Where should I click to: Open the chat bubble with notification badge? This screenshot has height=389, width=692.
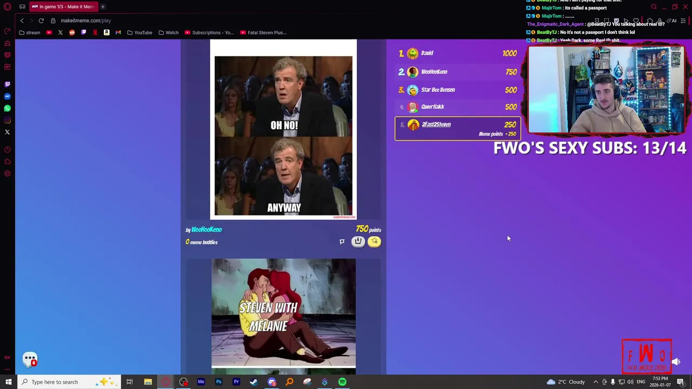30,359
